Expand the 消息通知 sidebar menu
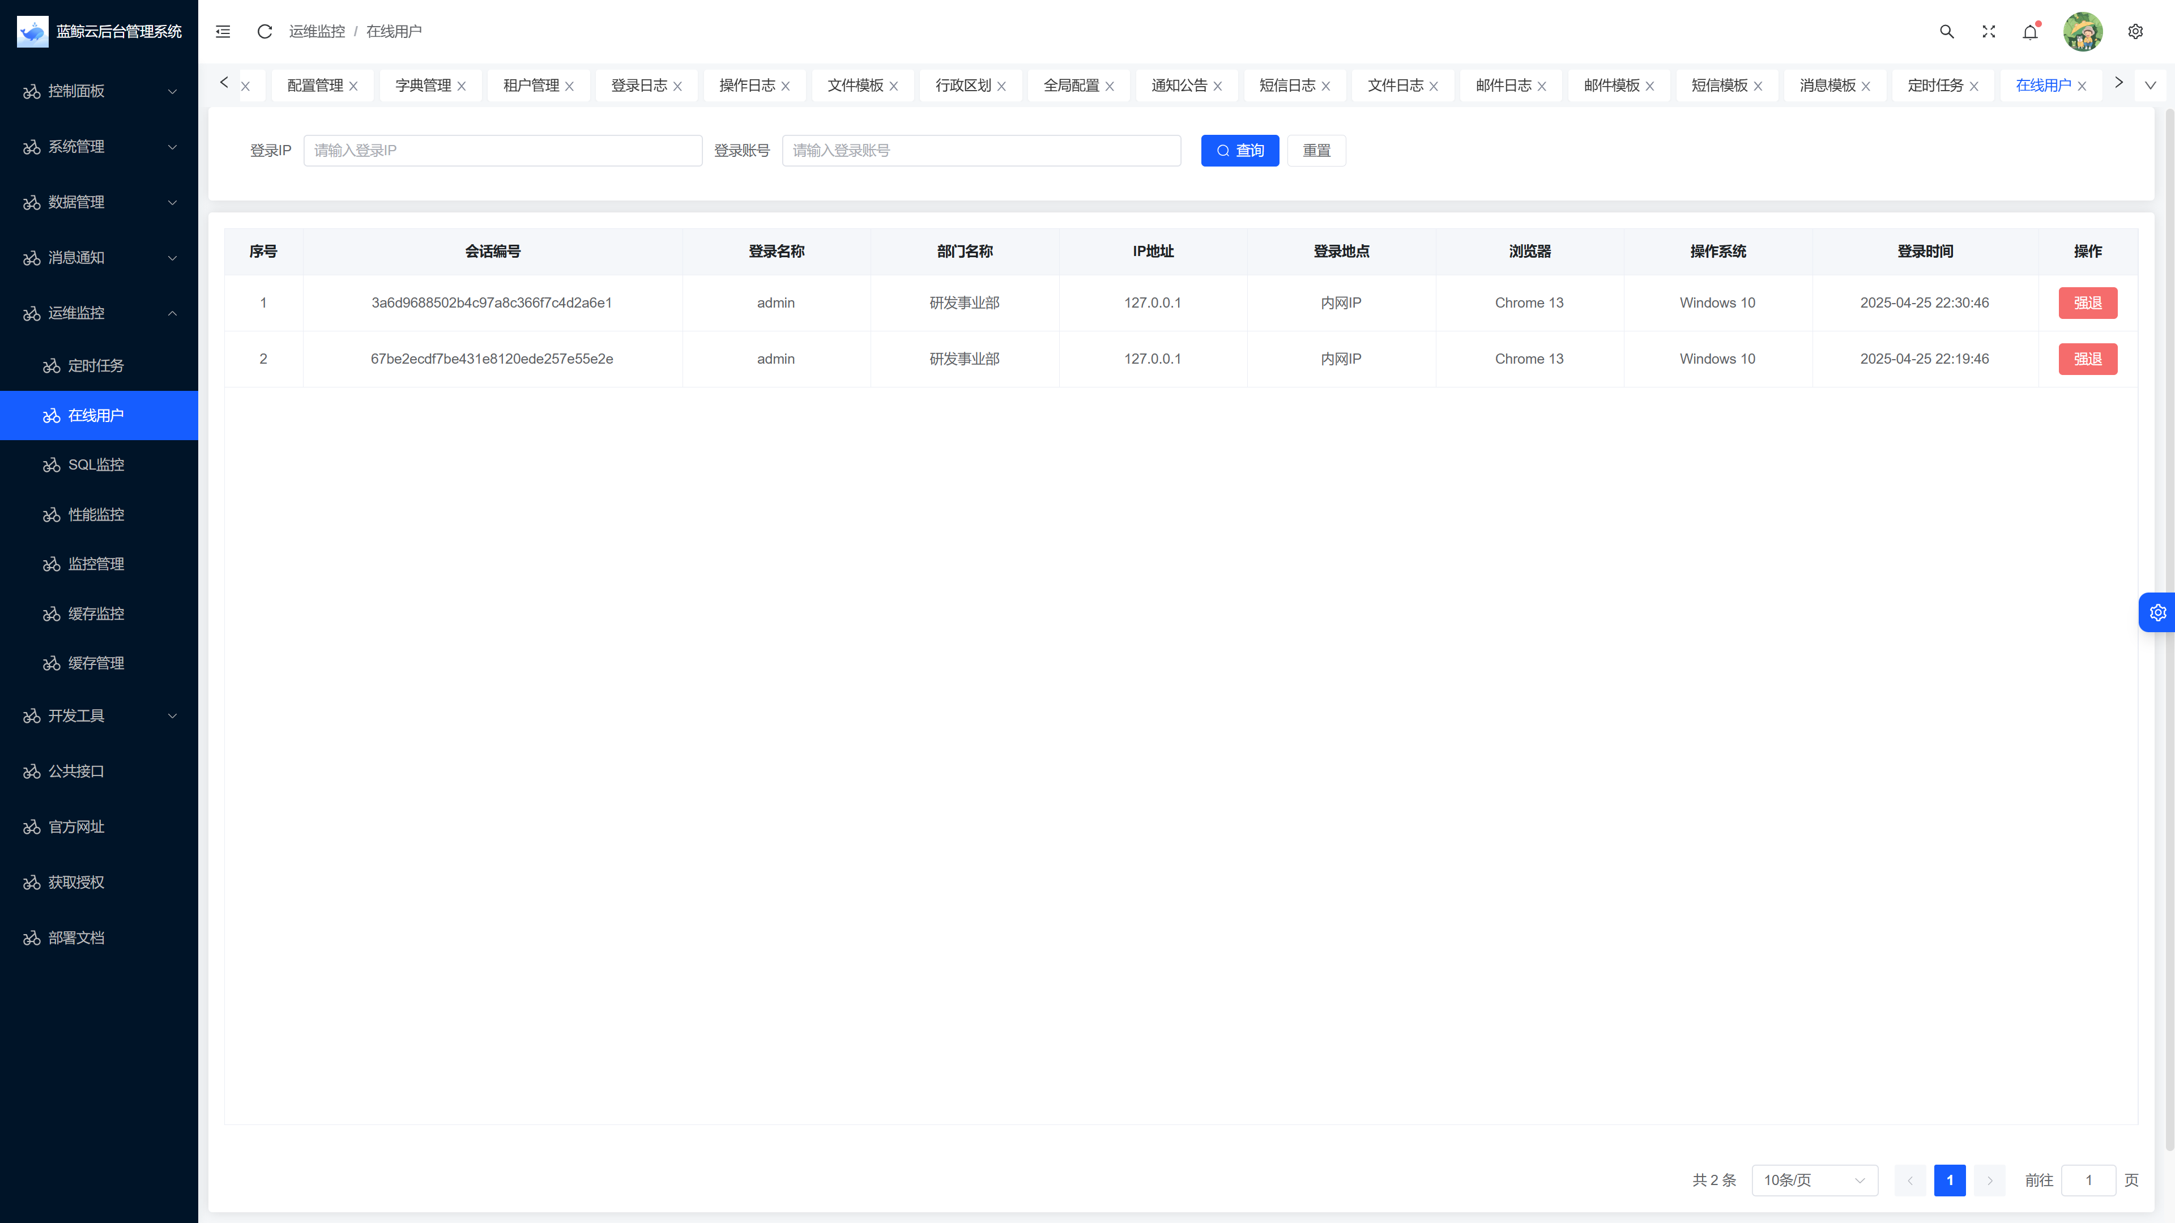Screen dimensions: 2175x1223 pos(99,258)
